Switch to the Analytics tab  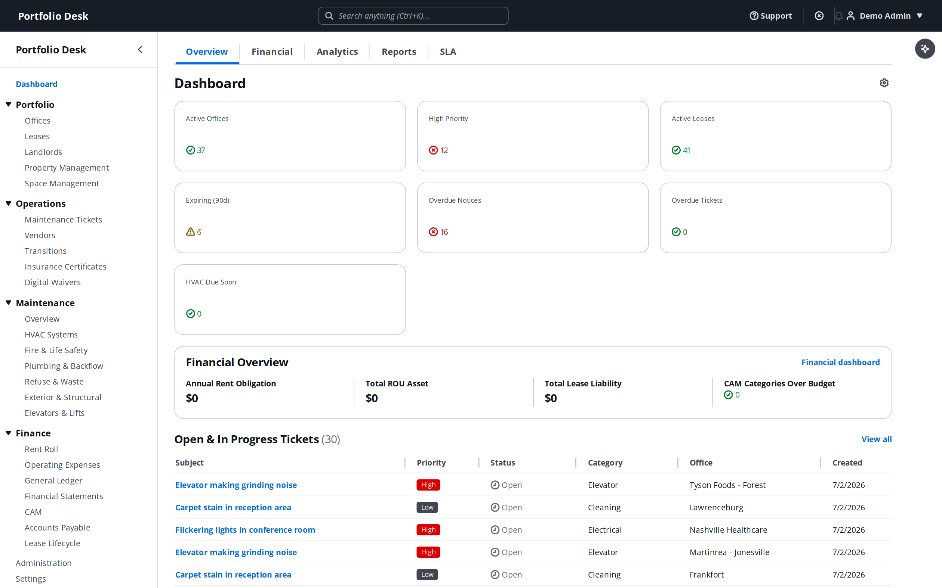(337, 52)
